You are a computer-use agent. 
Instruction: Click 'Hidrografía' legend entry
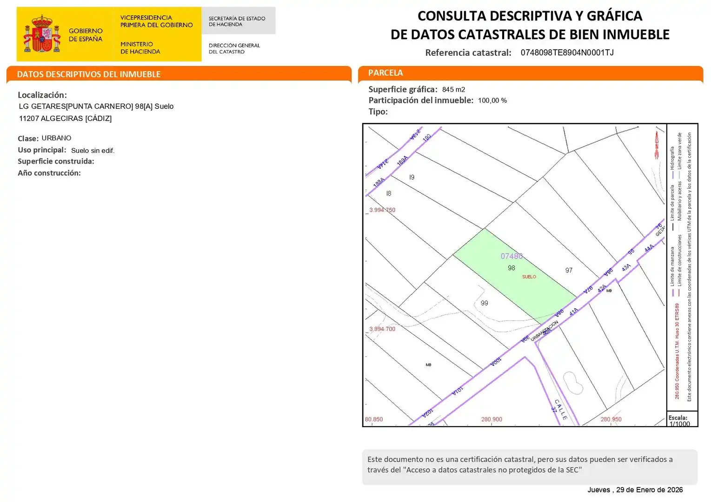672,163
